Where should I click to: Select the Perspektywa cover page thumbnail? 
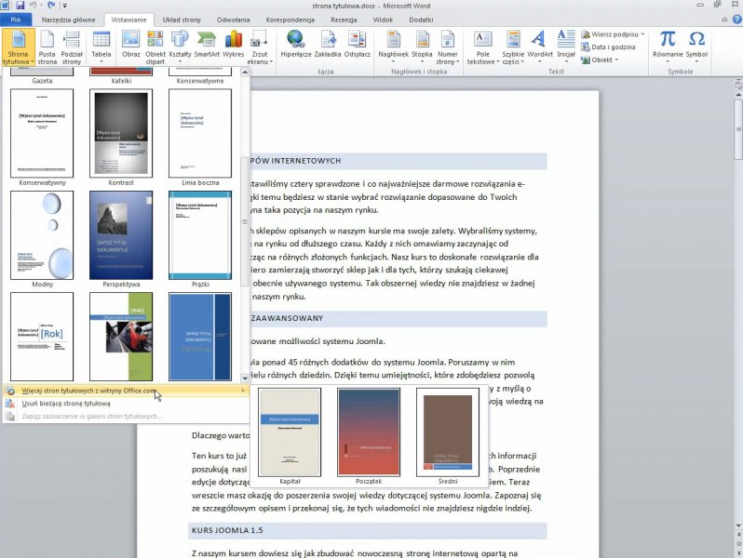[x=121, y=234]
